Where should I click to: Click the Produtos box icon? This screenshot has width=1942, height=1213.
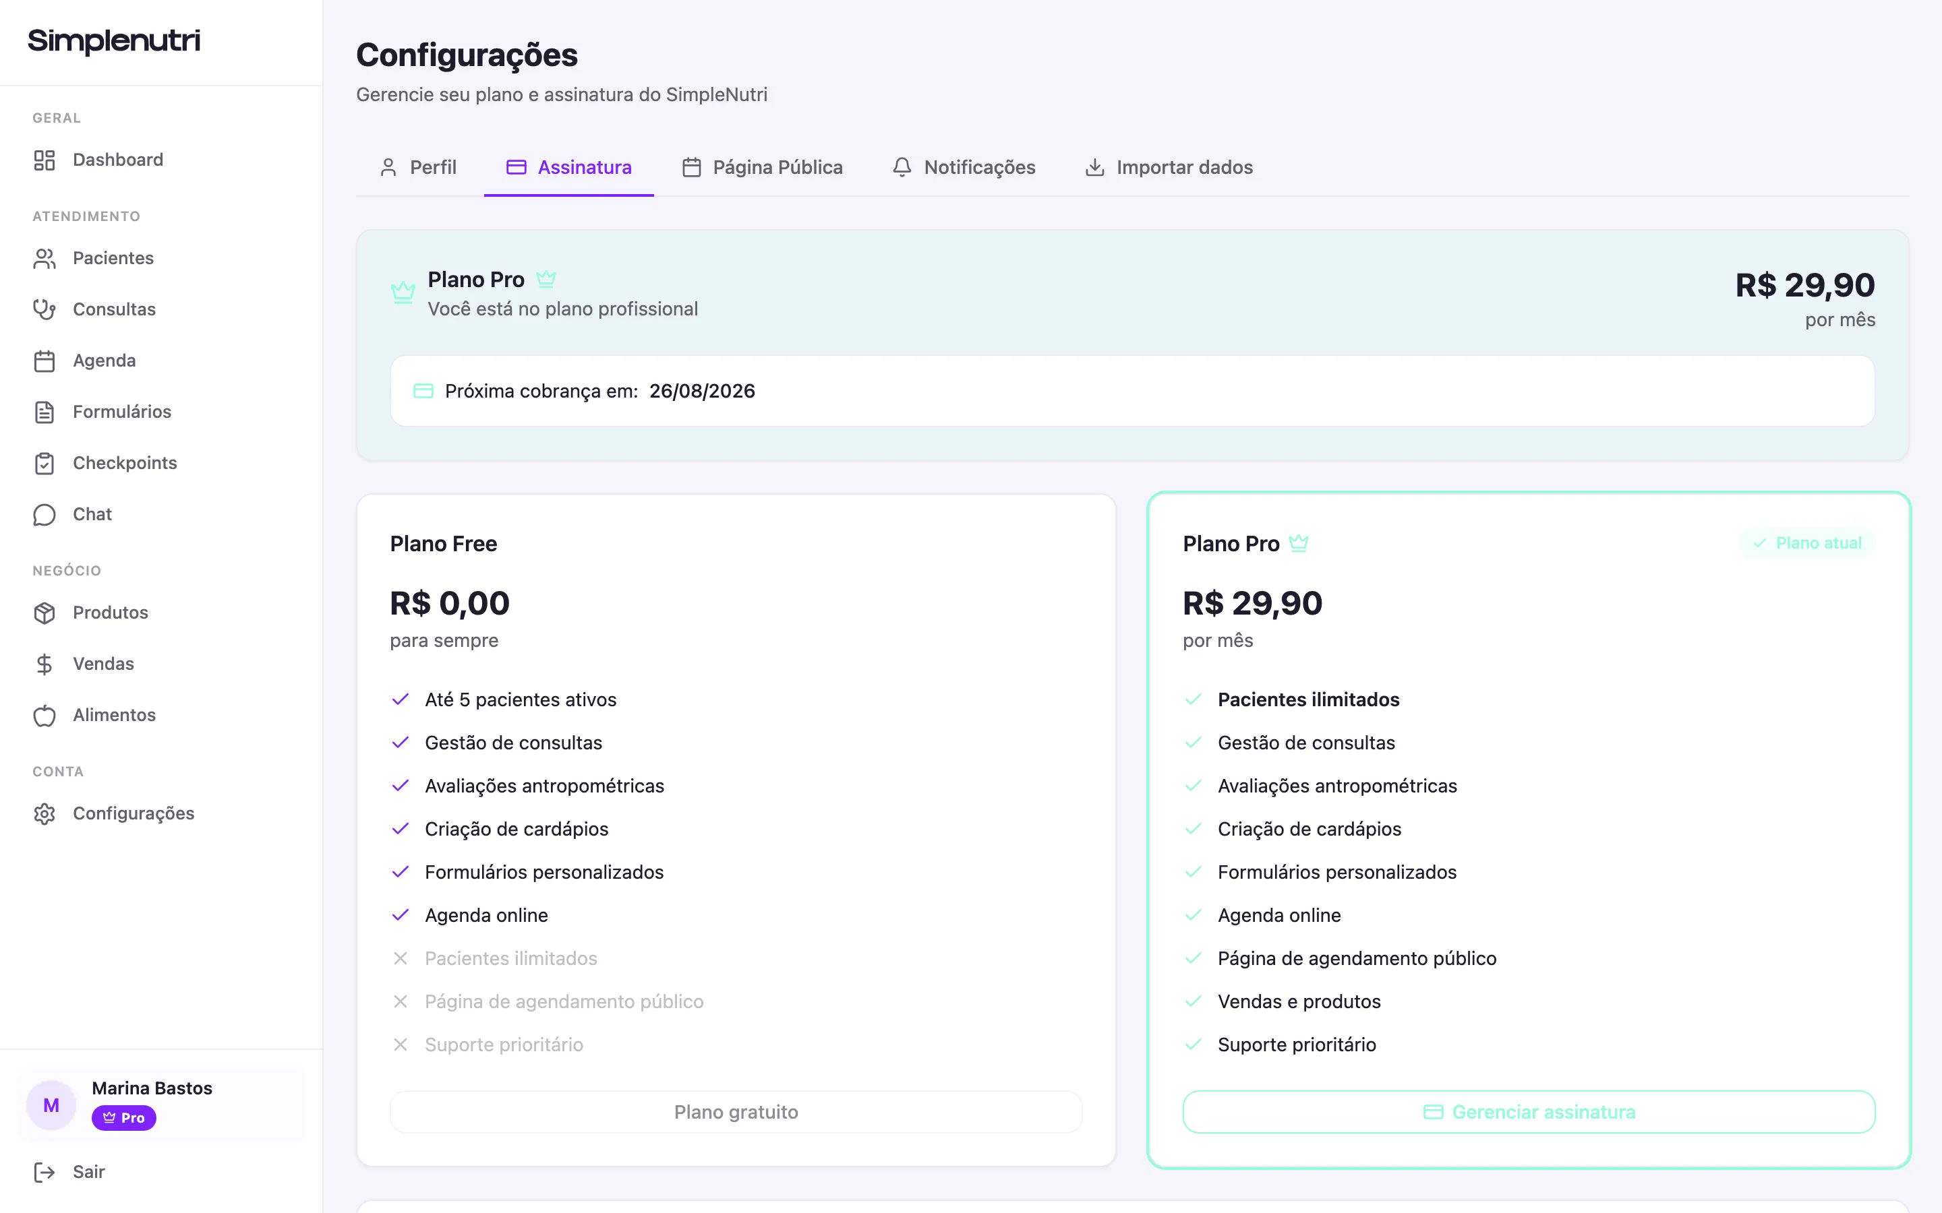[44, 613]
